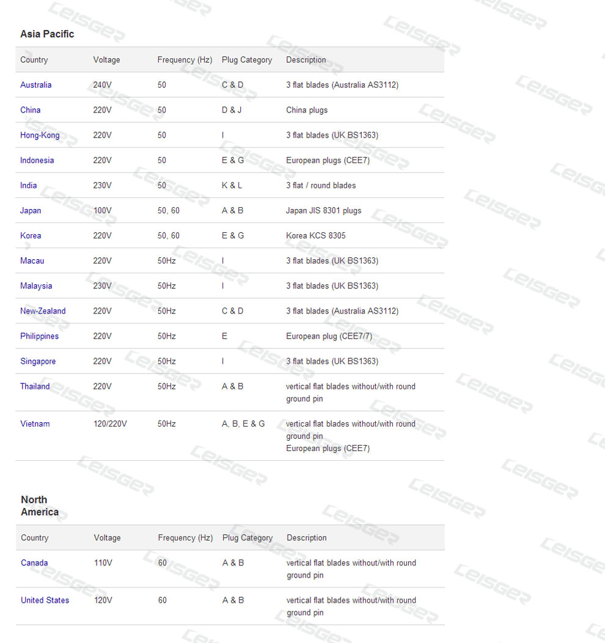
Task: Click Frequency (Hz) header in North America table
Action: (185, 538)
